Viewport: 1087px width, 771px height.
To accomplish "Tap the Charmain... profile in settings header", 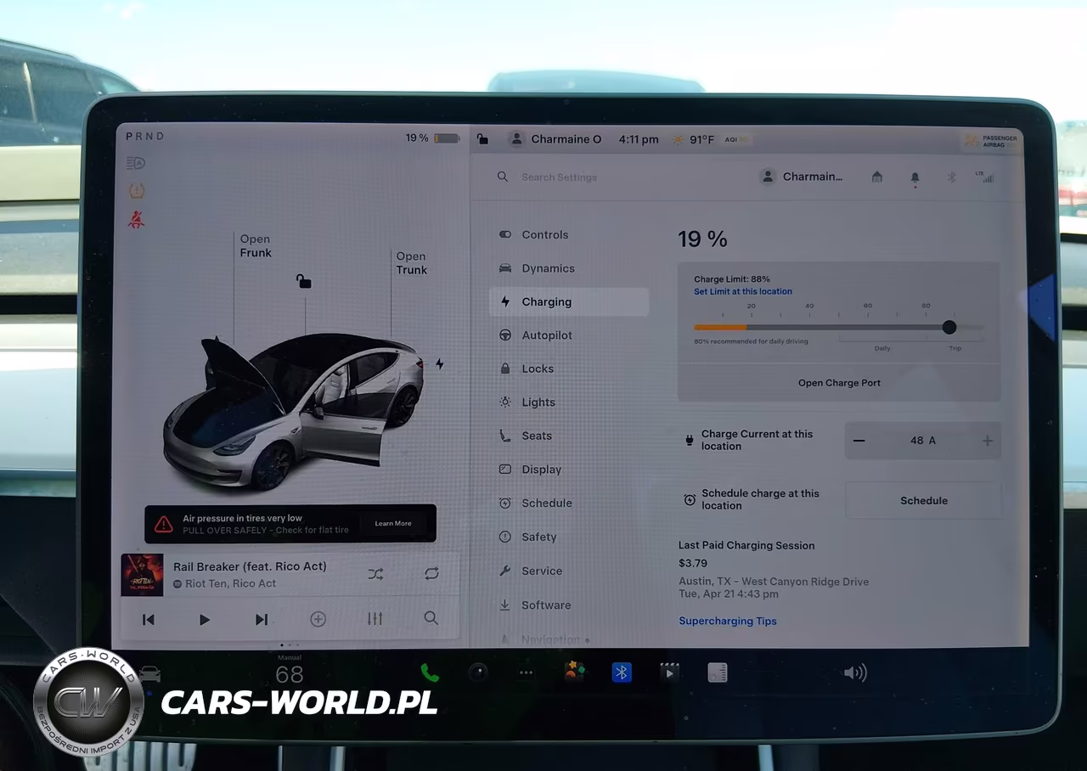I will 802,177.
